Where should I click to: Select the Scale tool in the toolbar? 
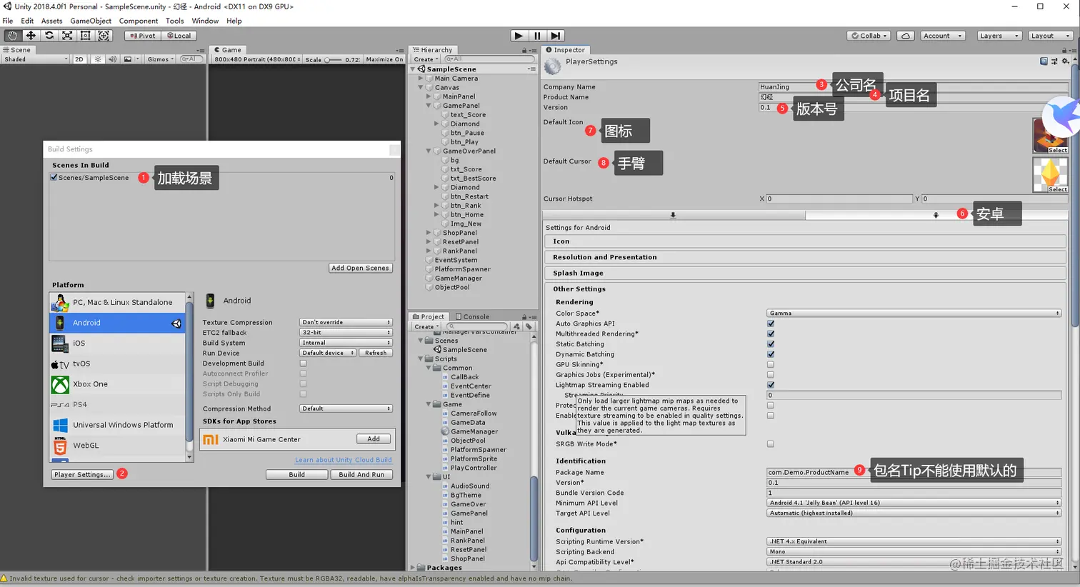click(x=67, y=36)
